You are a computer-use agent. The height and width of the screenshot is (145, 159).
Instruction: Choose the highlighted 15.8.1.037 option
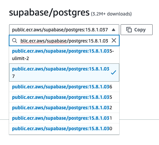[64, 72]
